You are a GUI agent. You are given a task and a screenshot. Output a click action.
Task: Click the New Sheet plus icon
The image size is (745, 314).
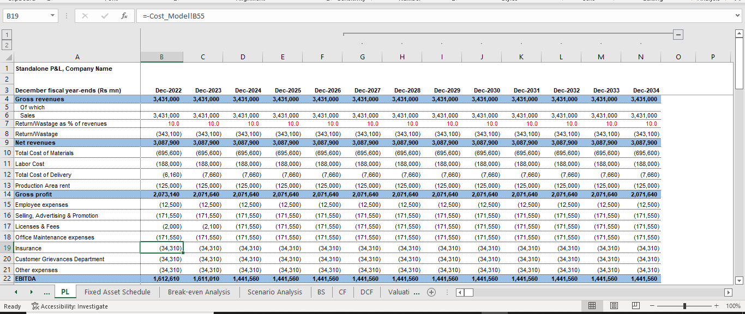coord(431,292)
